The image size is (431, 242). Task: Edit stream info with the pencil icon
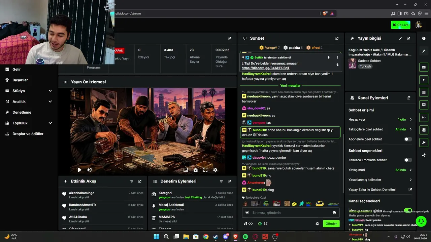[x=400, y=38]
